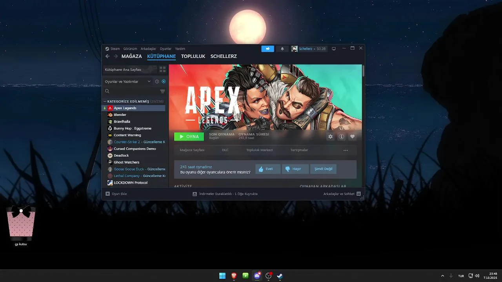502x282 pixels.
Task: Select Cursed Companions Demo
Action: click(133, 149)
